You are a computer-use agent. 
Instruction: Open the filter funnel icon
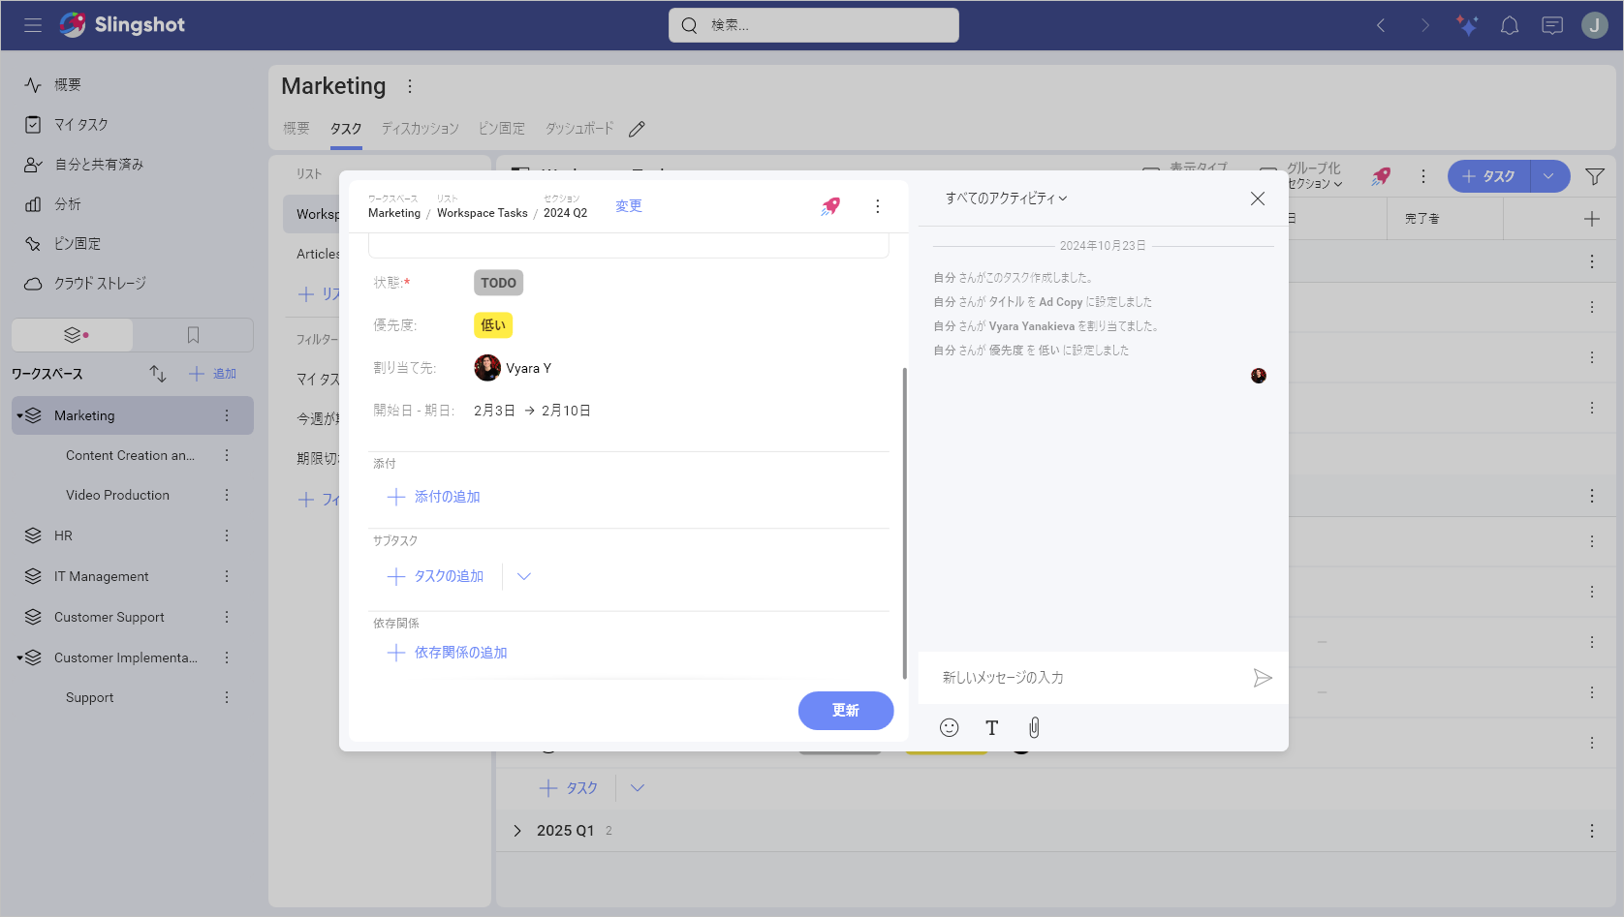[1595, 176]
